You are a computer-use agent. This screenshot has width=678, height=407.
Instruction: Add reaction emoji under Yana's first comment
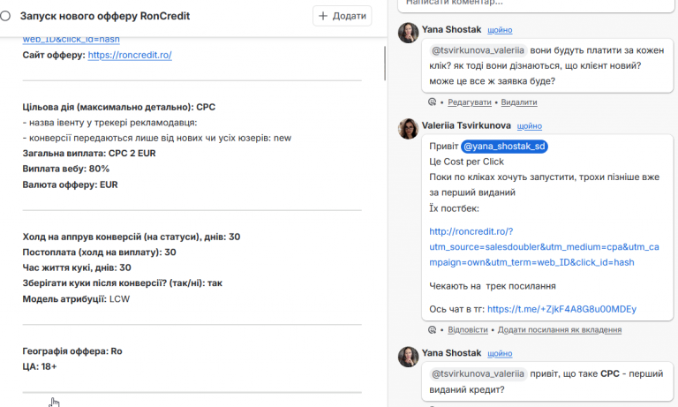point(432,102)
